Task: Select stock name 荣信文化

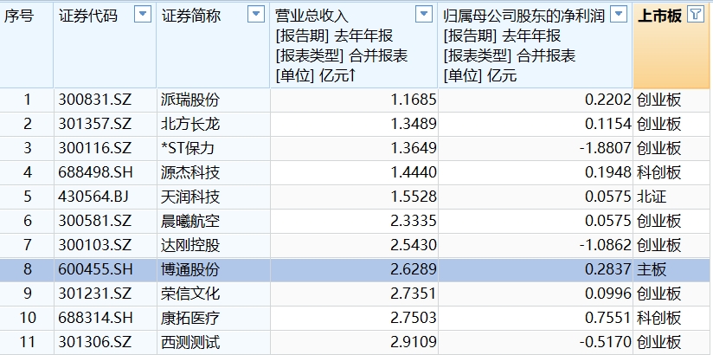Action: coord(190,294)
